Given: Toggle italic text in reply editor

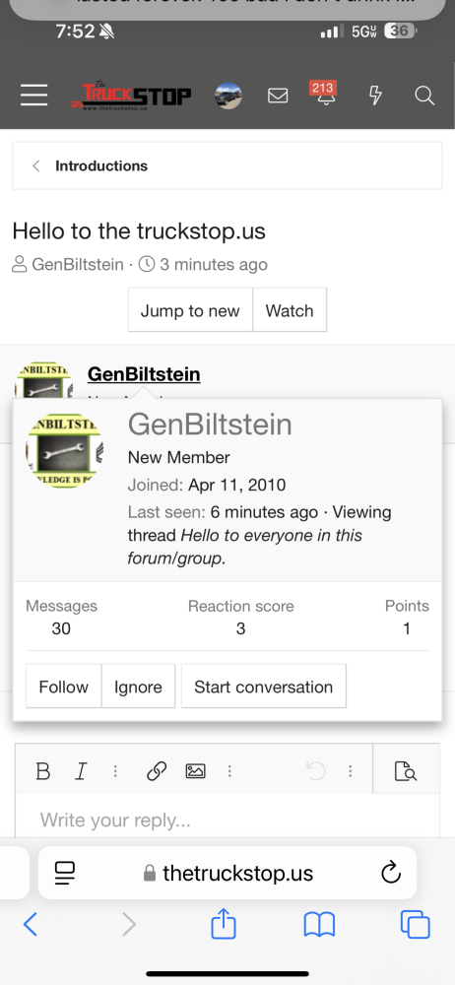Looking at the screenshot, I should [x=81, y=771].
